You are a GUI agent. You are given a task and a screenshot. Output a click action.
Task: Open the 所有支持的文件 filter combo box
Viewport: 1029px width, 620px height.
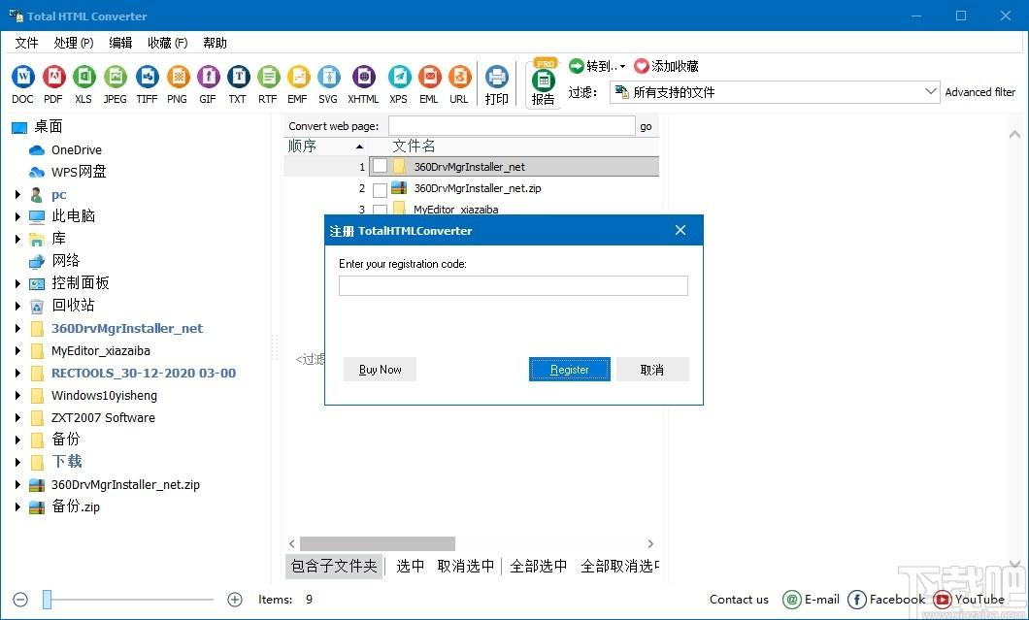775,92
